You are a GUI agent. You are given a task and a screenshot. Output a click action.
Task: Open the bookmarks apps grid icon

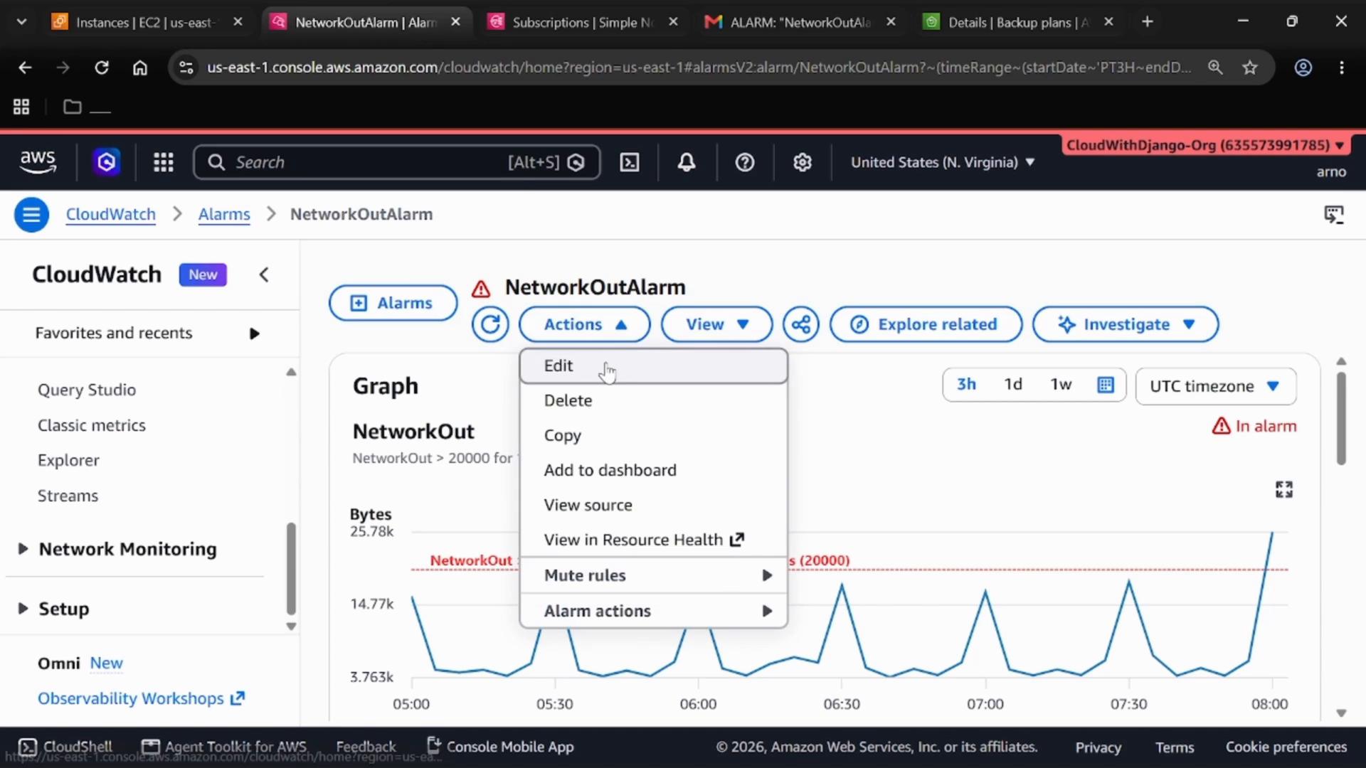pos(21,107)
